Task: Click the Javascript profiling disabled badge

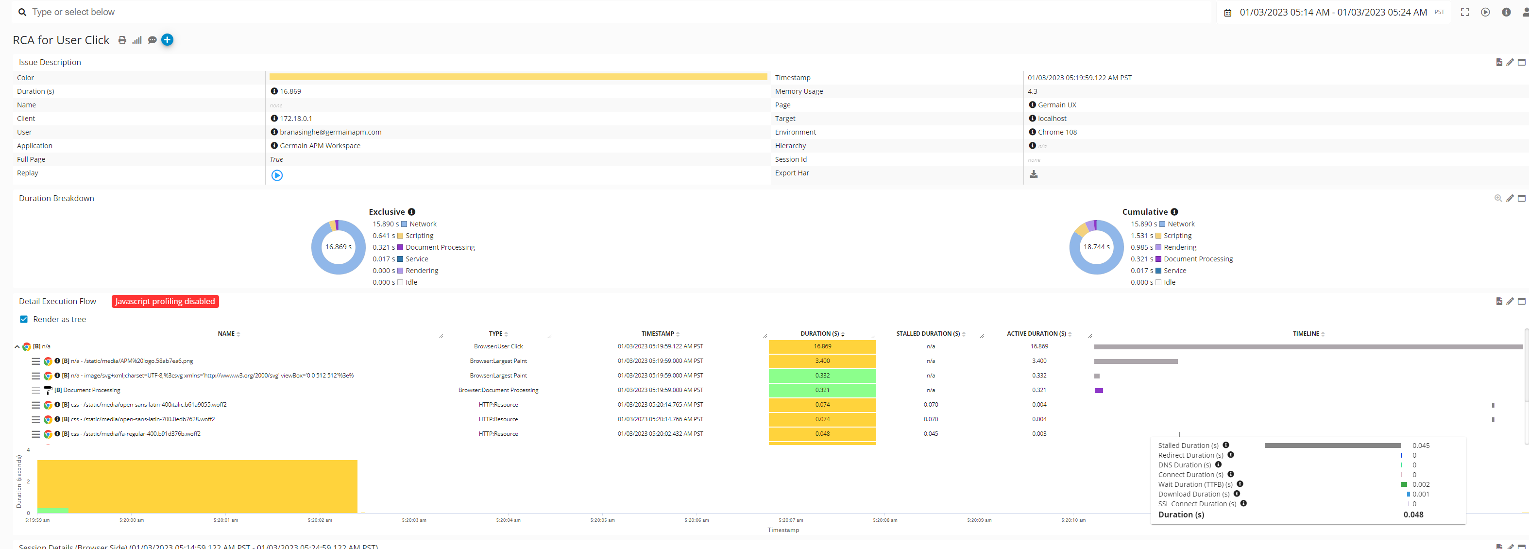Action: click(x=165, y=302)
